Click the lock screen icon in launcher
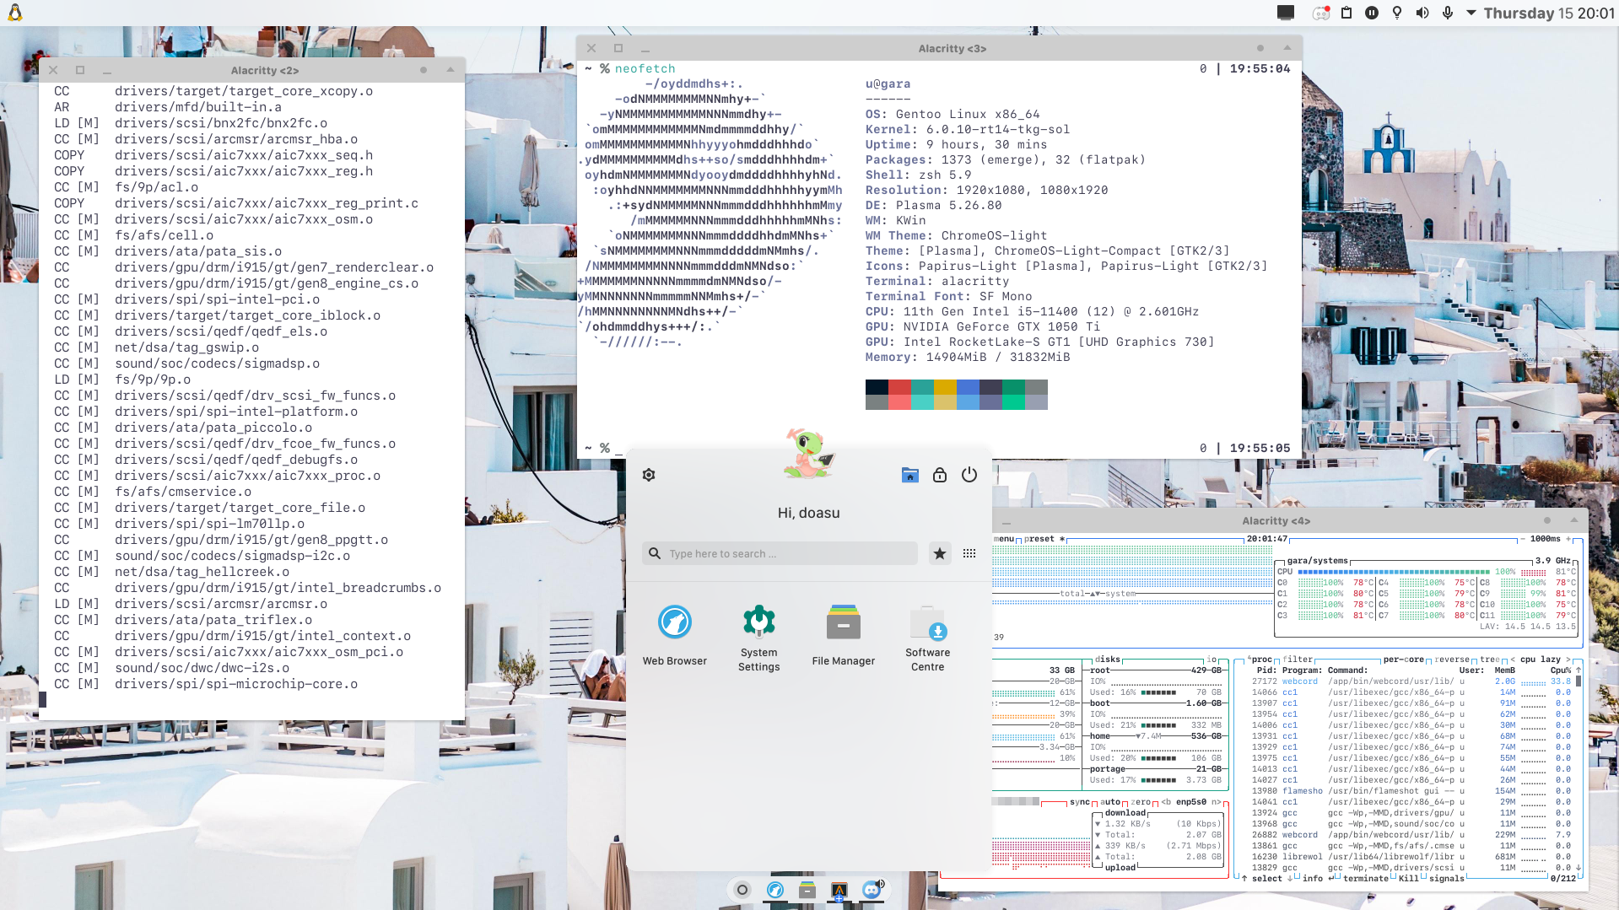Image resolution: width=1619 pixels, height=910 pixels. [x=939, y=475]
